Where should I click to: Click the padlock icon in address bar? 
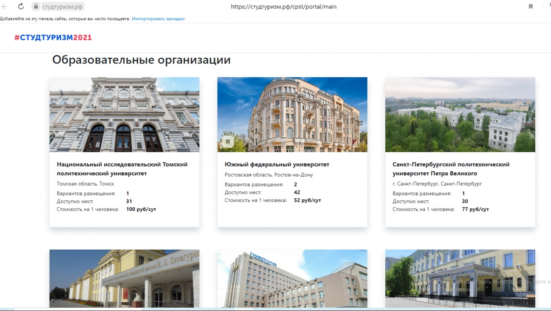[36, 7]
